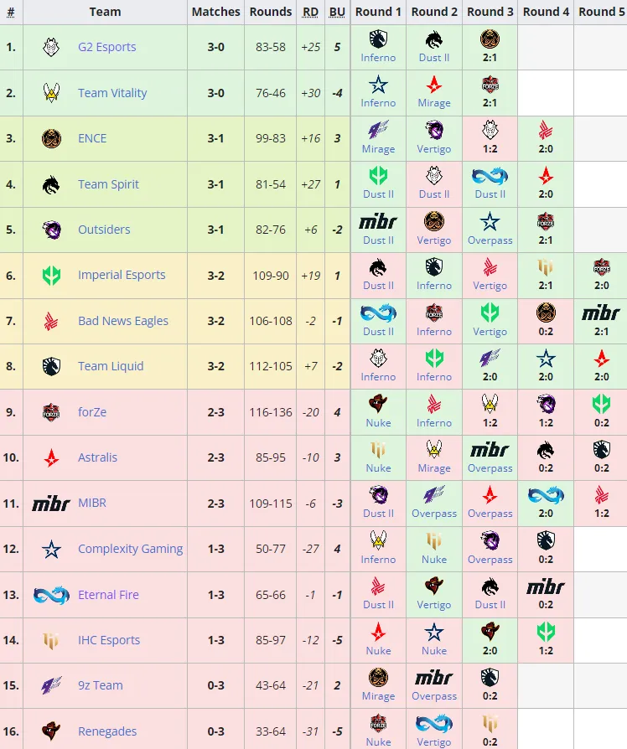Open the Bad News Eagles link

[123, 321]
